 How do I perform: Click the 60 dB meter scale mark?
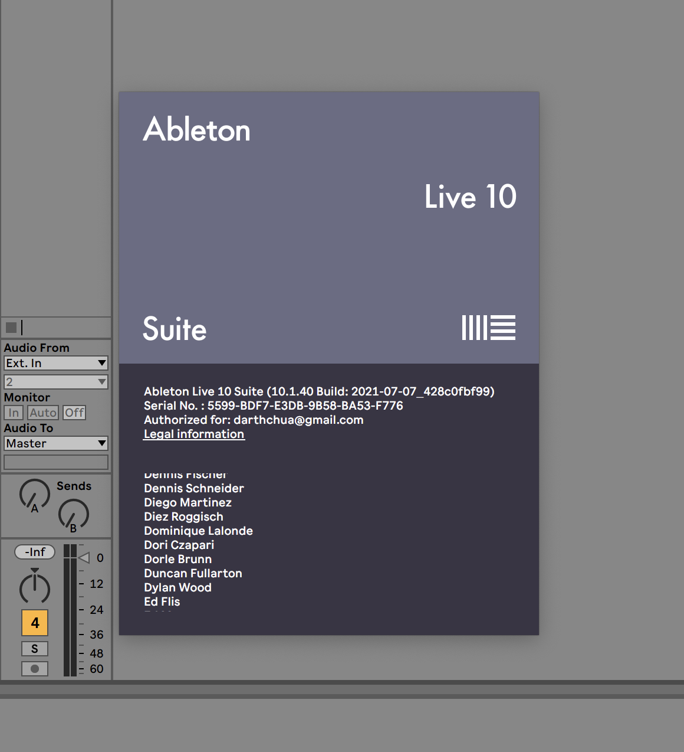tap(97, 669)
